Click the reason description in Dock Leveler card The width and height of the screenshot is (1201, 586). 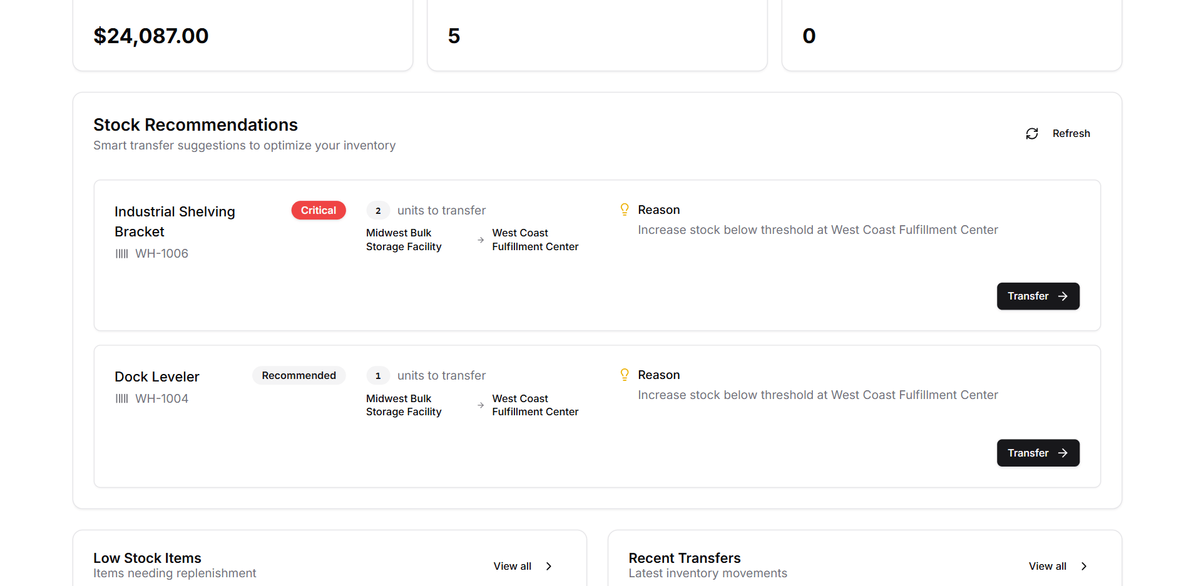[x=818, y=395]
